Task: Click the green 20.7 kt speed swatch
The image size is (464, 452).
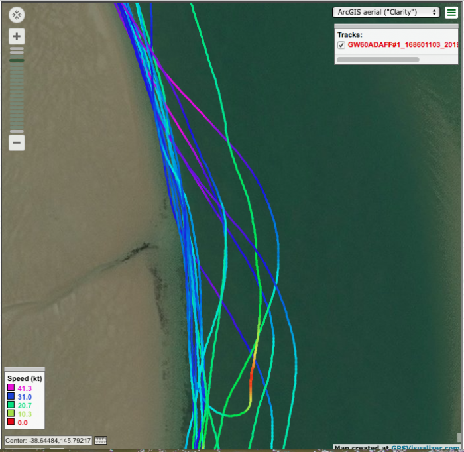Action: (11, 405)
